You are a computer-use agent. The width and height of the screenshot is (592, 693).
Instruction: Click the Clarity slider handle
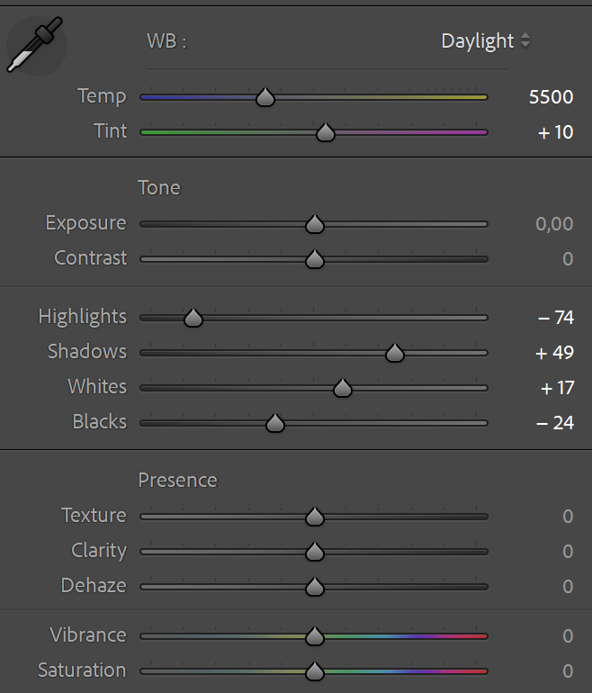tap(314, 552)
